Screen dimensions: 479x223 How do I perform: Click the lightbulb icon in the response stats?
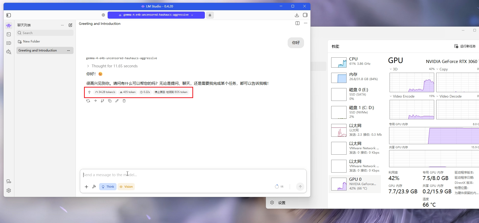pyautogui.click(x=89, y=92)
